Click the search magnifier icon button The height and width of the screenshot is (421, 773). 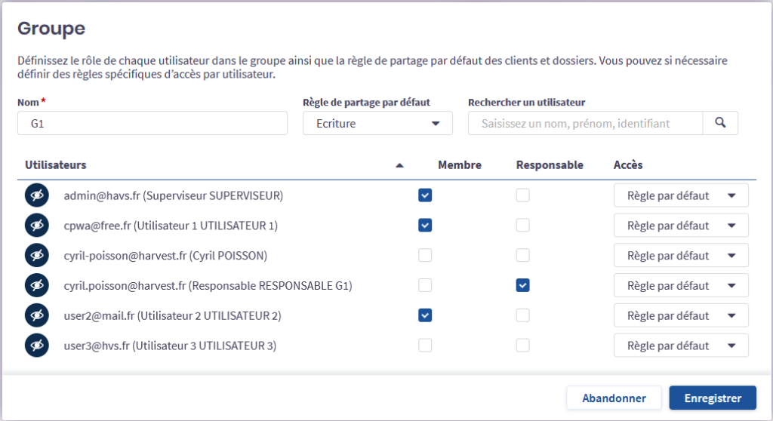[720, 123]
